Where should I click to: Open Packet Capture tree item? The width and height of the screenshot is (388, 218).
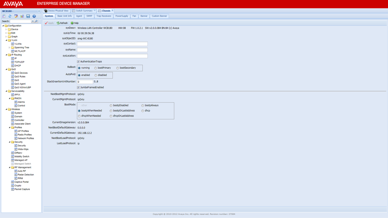tap(22, 189)
